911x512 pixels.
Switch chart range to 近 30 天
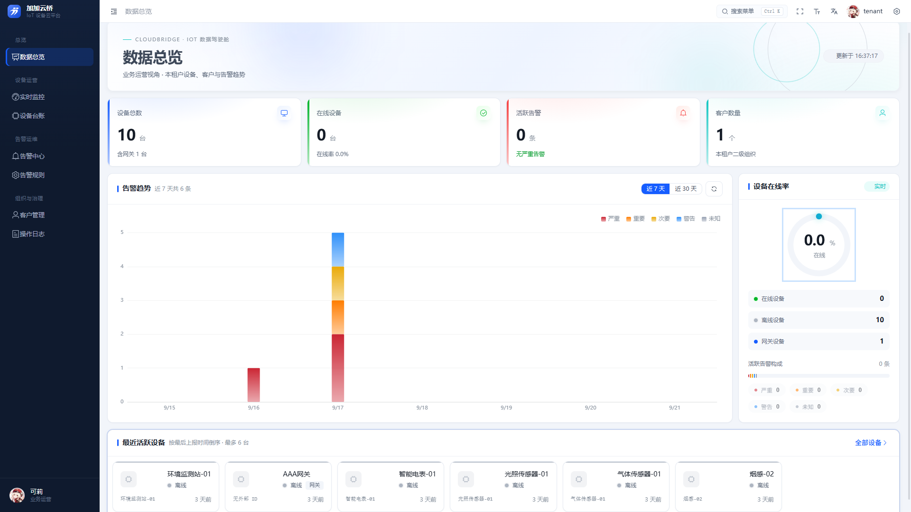pos(686,189)
